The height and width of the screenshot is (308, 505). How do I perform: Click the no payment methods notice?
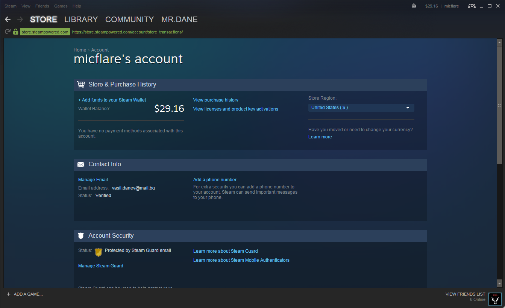[x=130, y=134]
